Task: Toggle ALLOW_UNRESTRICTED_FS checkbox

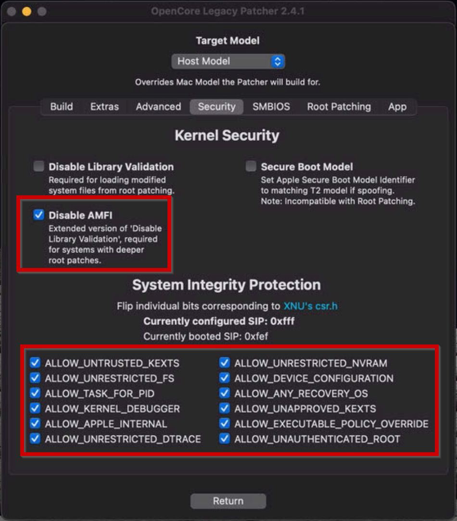Action: (35, 378)
